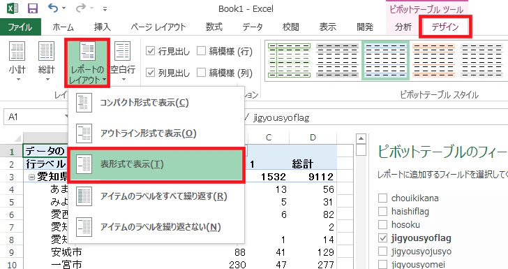Select row 9 header
Screen dimensions: 508x269
(12, 252)
